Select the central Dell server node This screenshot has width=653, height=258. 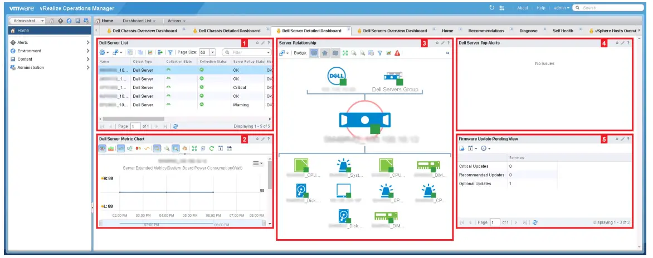pyautogui.click(x=365, y=120)
